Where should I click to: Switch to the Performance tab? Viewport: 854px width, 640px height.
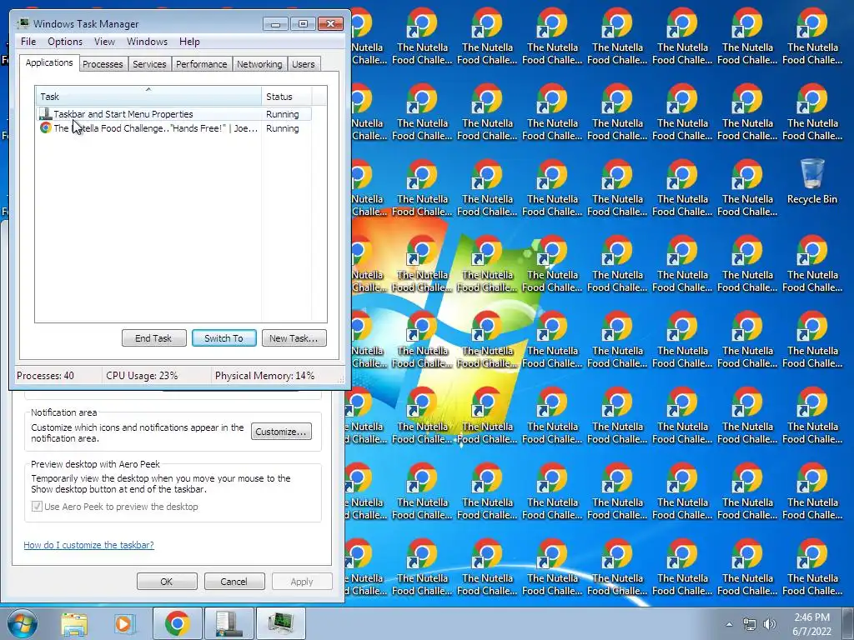click(x=201, y=64)
